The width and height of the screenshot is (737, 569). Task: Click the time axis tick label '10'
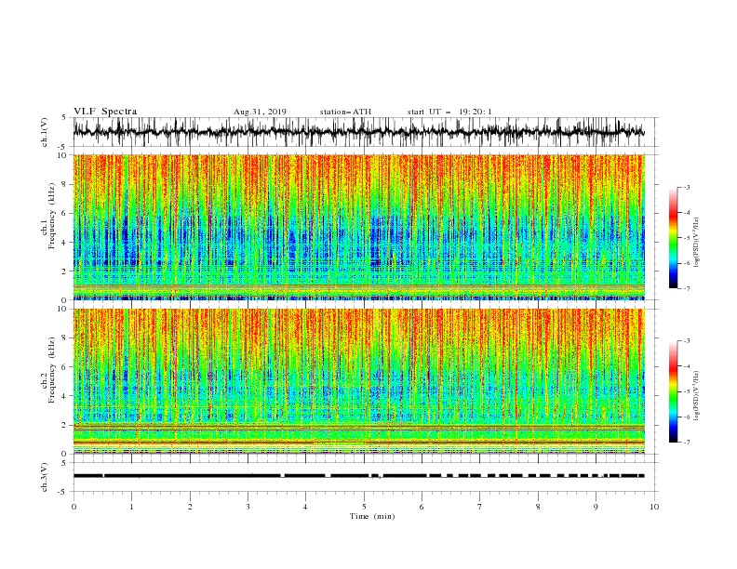point(654,507)
